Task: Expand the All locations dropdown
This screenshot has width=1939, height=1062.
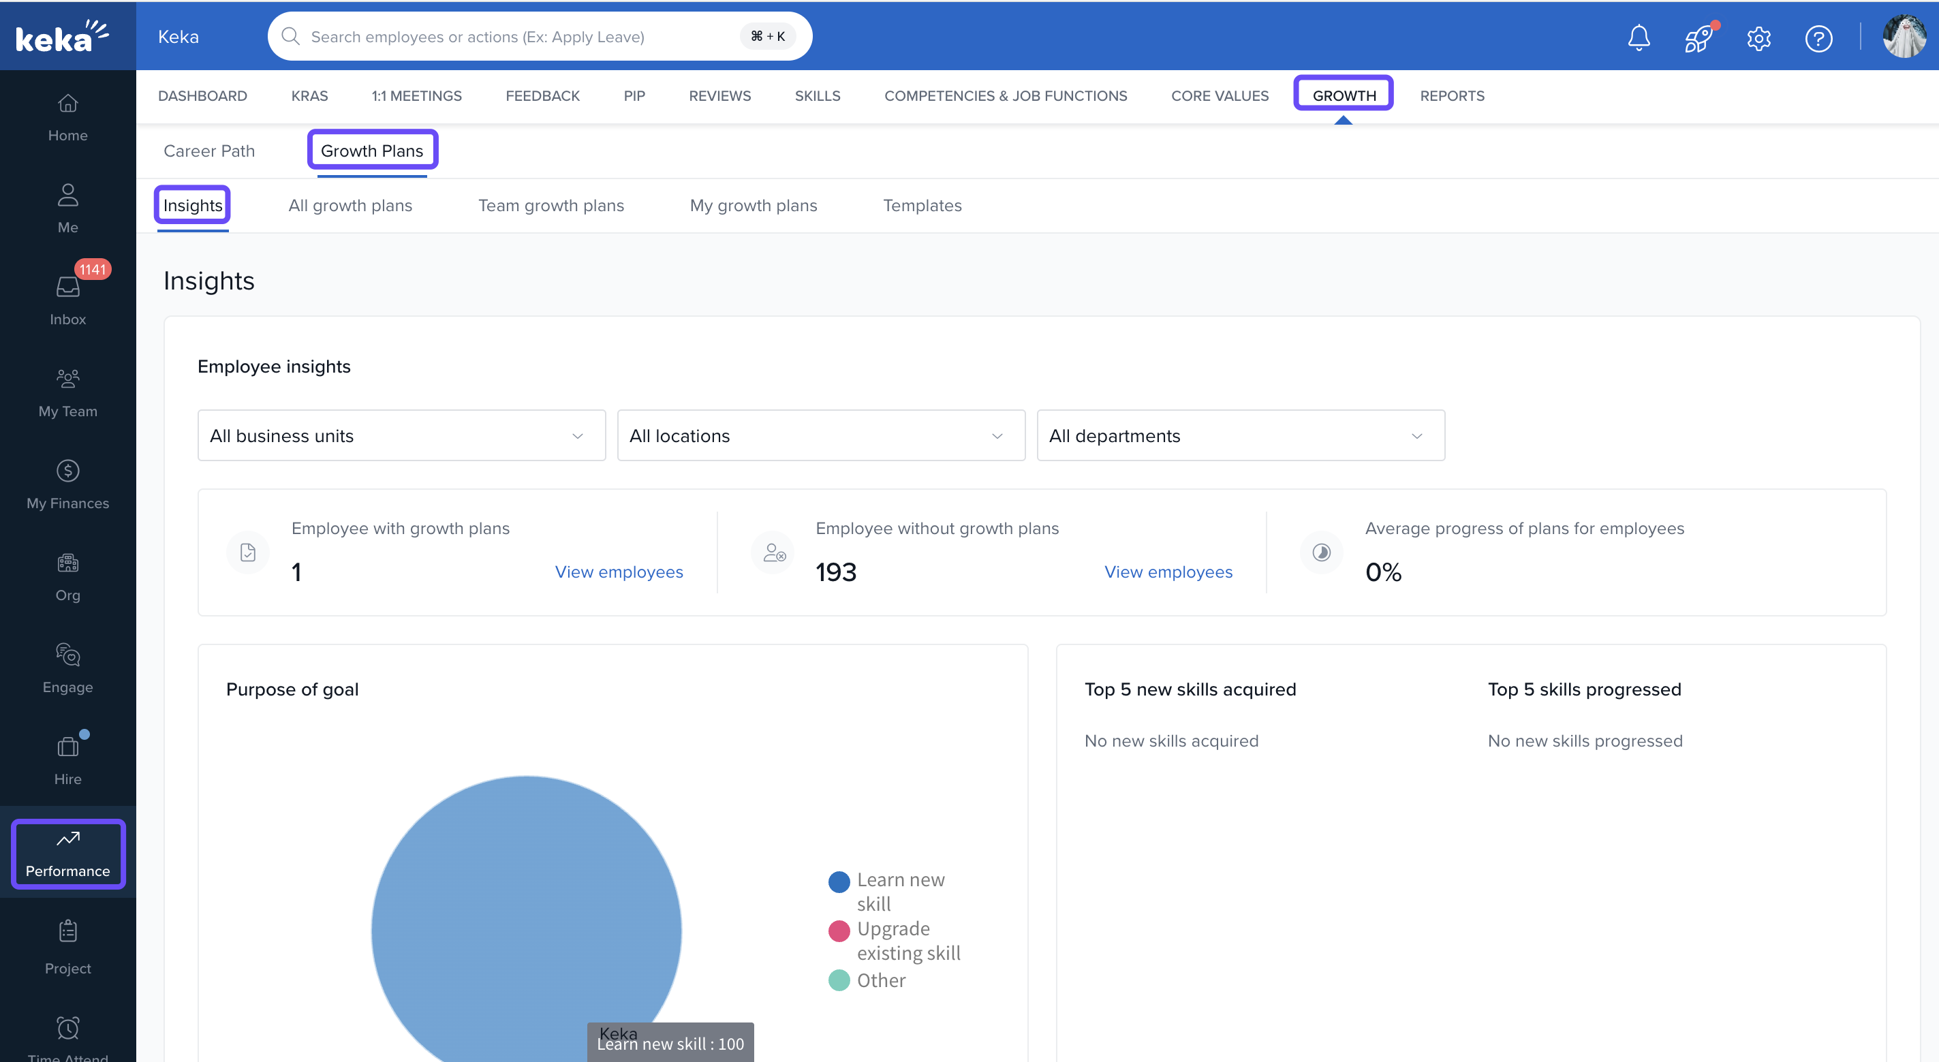Action: click(820, 435)
